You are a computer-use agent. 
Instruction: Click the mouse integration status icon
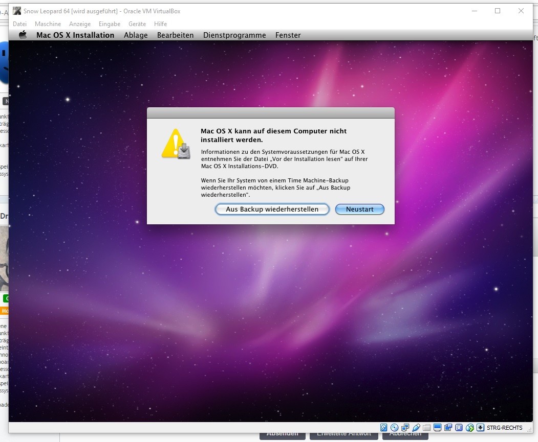pyautogui.click(x=470, y=427)
